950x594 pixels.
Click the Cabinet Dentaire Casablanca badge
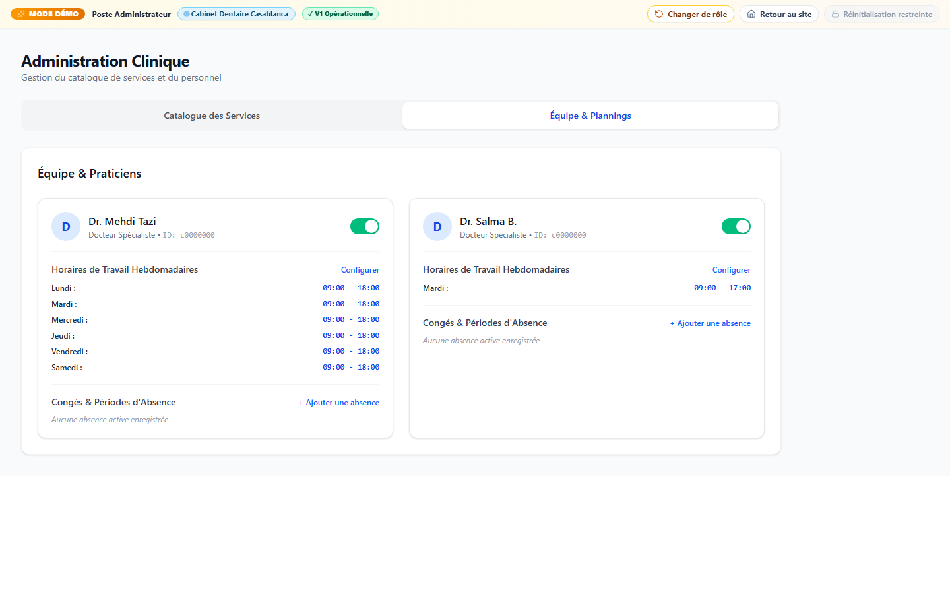tap(236, 14)
